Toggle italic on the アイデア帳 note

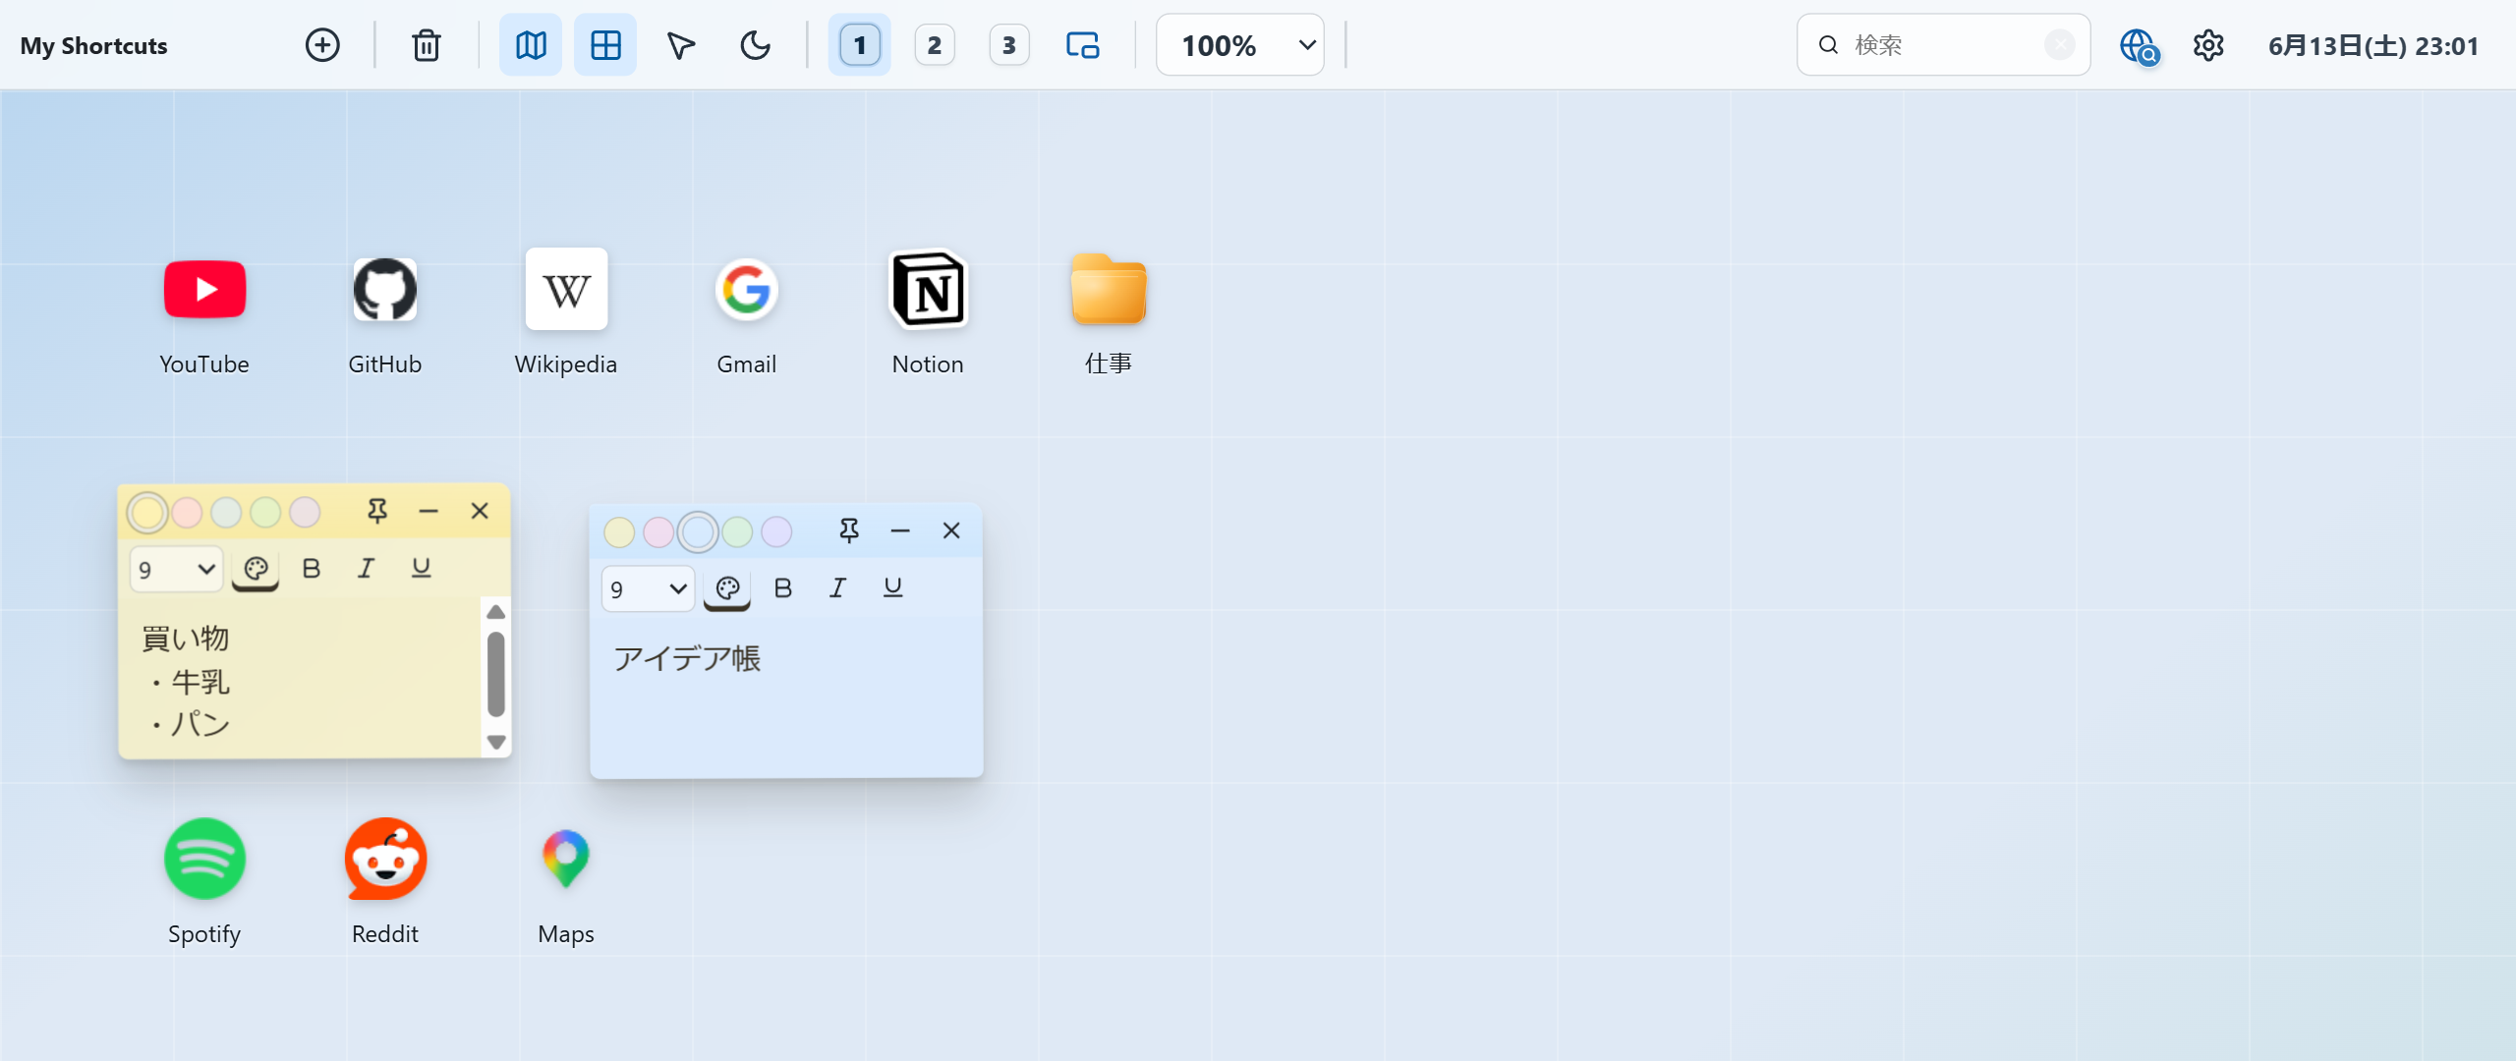[x=837, y=588]
